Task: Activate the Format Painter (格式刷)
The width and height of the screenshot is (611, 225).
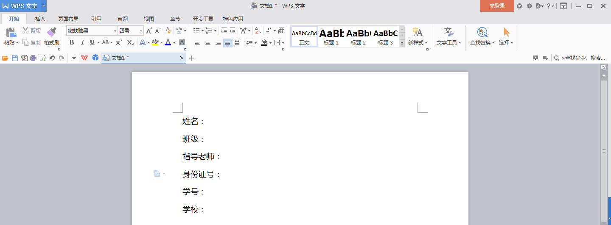Action: [x=51, y=36]
